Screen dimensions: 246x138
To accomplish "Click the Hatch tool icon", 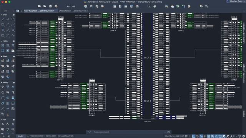I will point(3,45).
